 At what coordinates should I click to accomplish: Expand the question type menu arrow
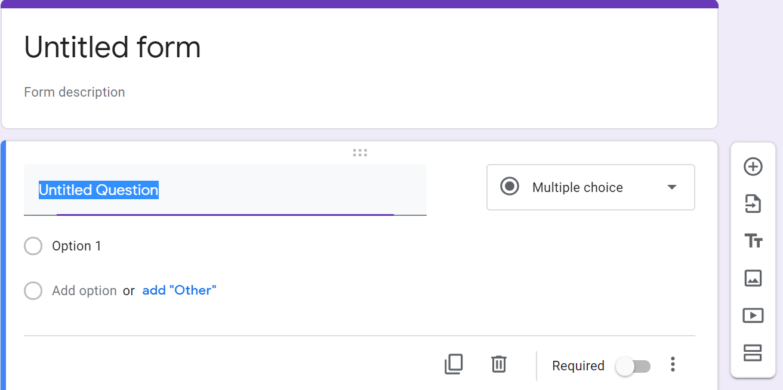click(672, 187)
